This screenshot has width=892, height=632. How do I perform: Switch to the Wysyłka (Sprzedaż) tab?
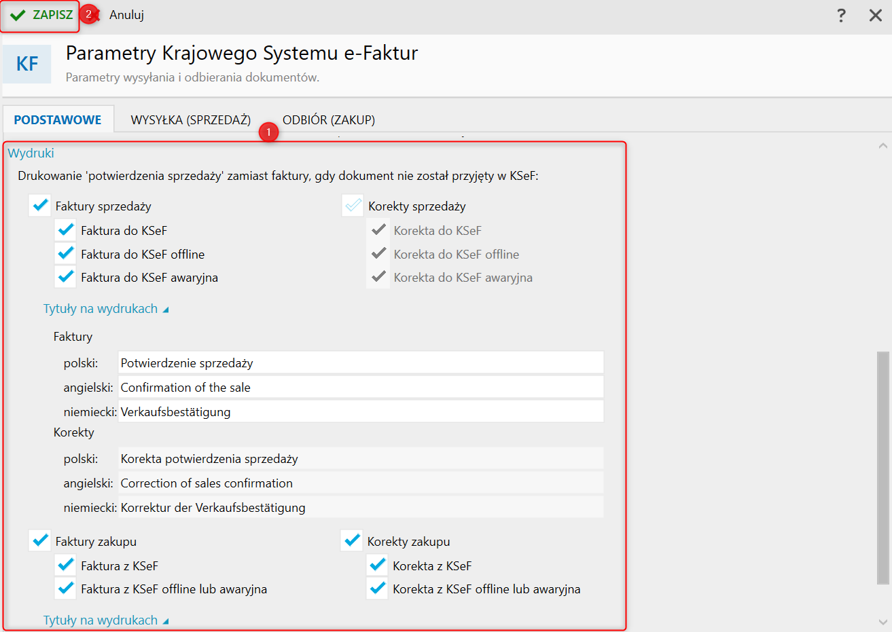click(190, 120)
